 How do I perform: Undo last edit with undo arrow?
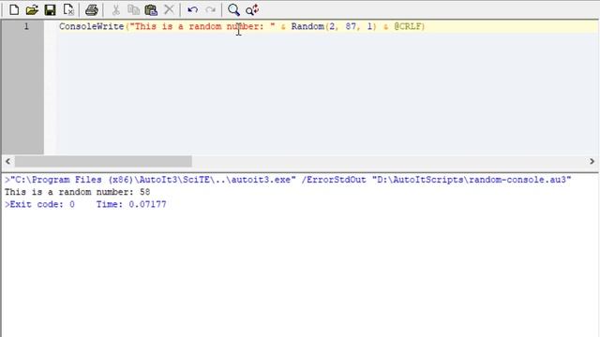pyautogui.click(x=192, y=9)
